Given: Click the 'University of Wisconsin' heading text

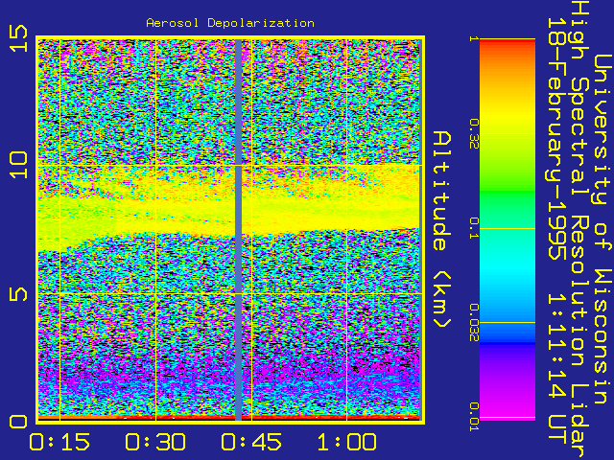Looking at the screenshot, I should 602,229.
